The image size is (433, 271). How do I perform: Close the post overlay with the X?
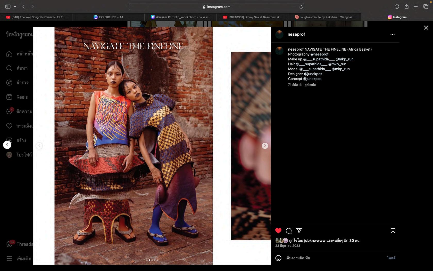point(426,28)
